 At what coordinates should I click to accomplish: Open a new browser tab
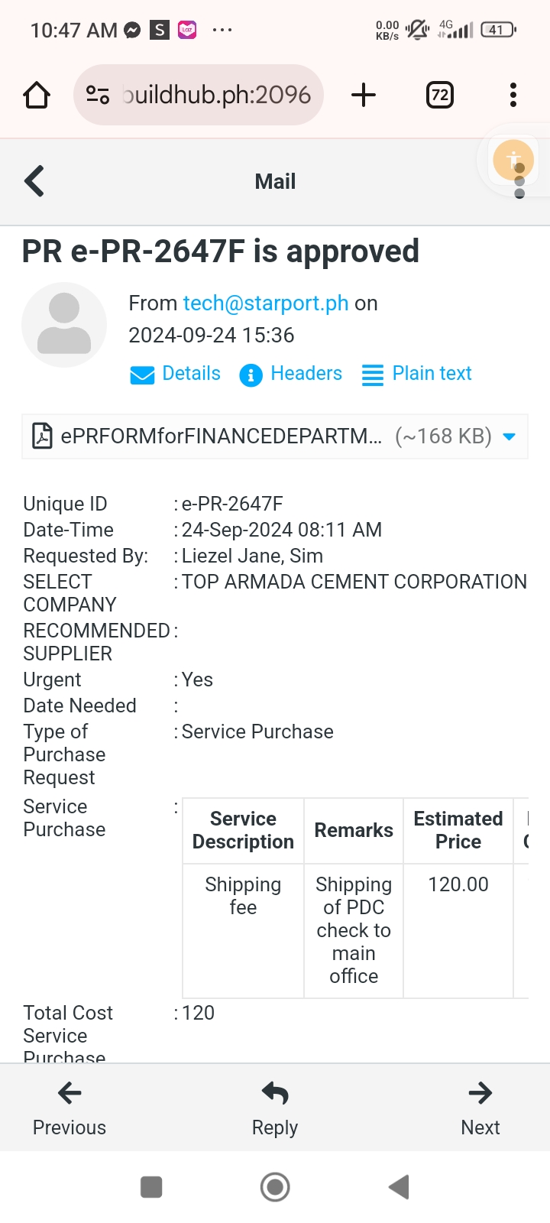[x=364, y=96]
